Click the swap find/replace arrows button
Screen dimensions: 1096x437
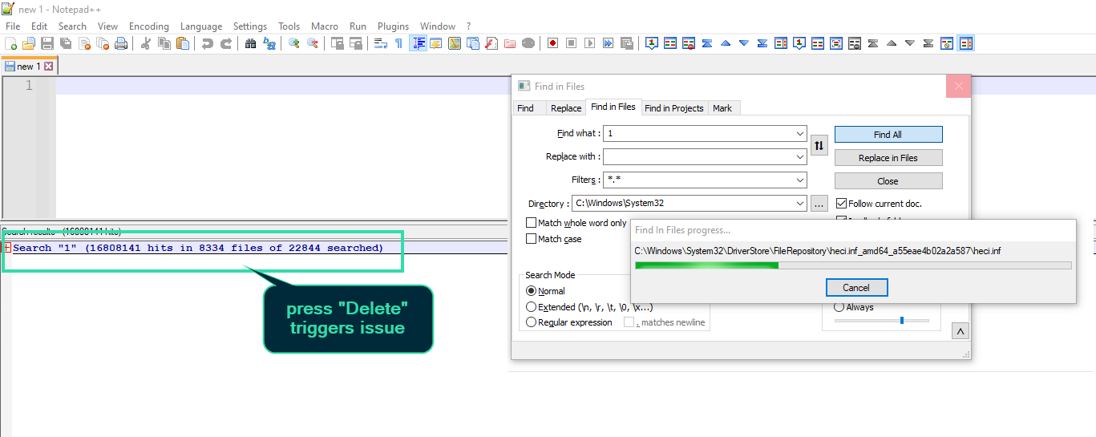point(819,146)
